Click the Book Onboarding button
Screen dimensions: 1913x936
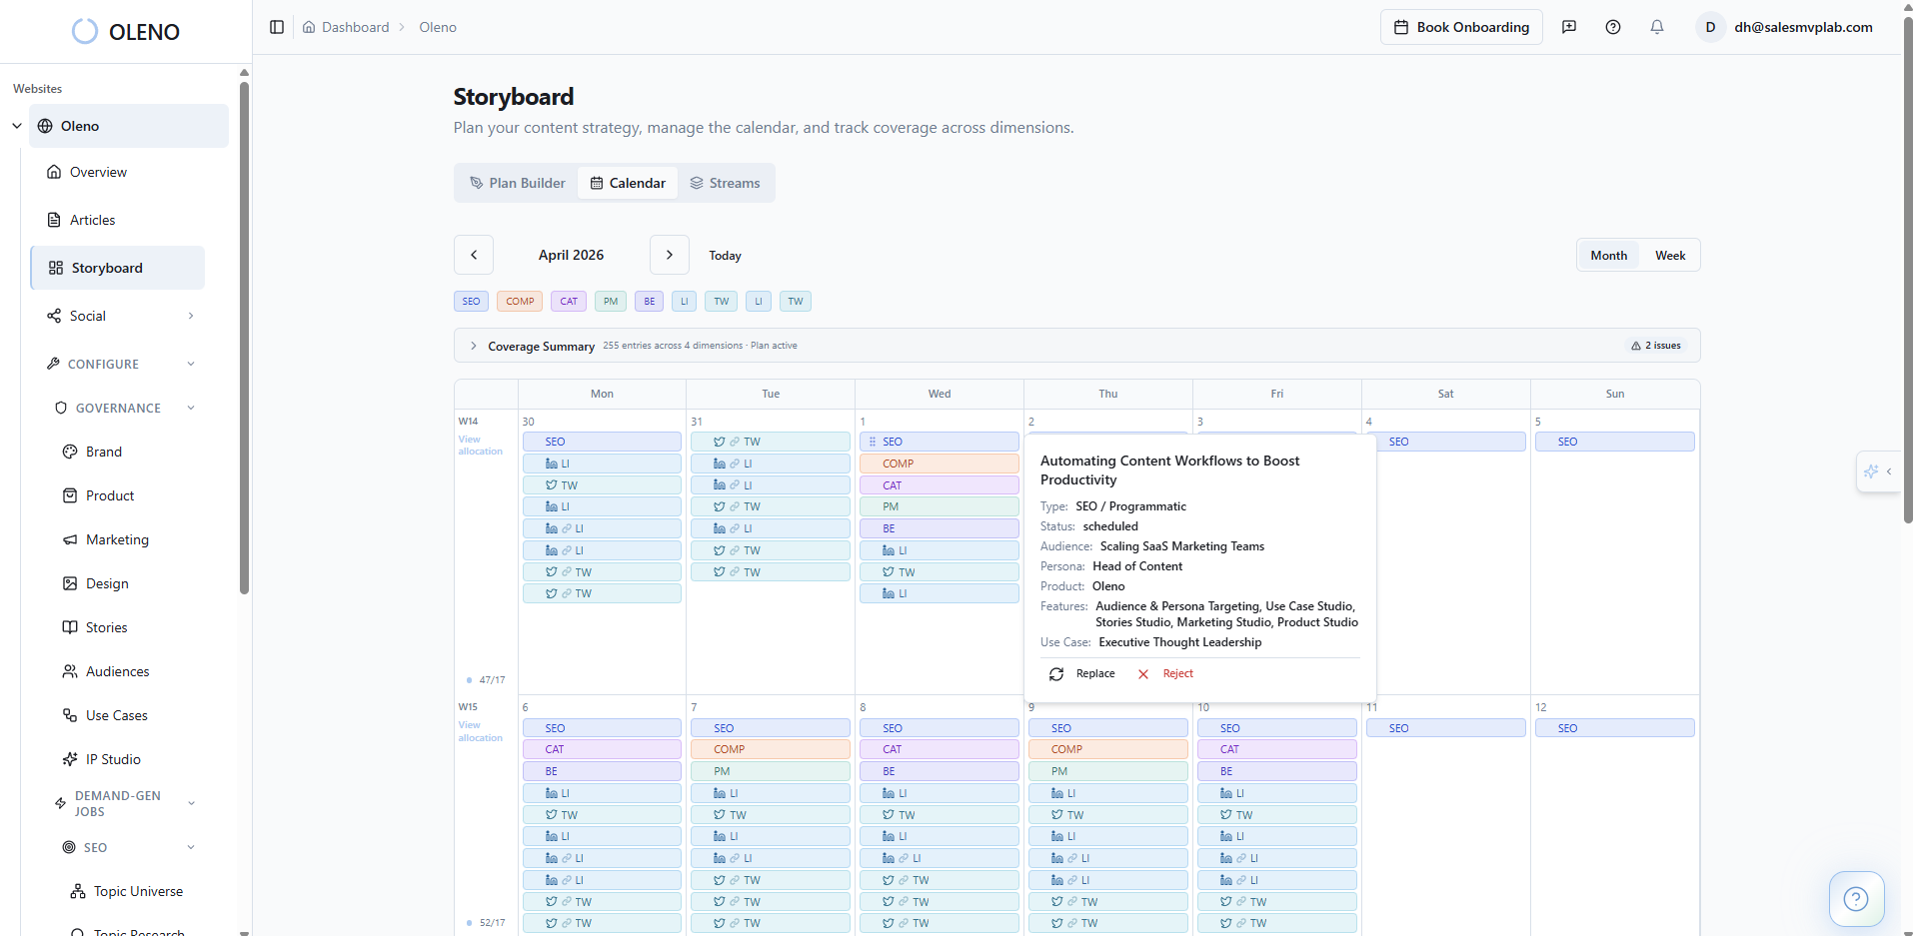click(x=1461, y=27)
